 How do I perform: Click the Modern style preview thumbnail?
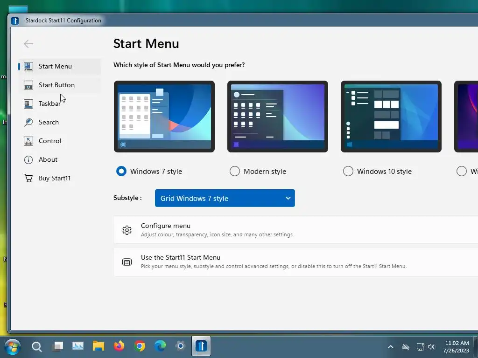click(278, 117)
